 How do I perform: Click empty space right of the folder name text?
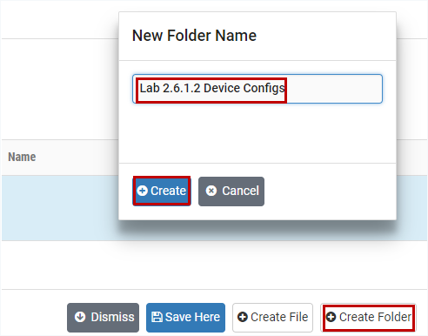(333, 89)
